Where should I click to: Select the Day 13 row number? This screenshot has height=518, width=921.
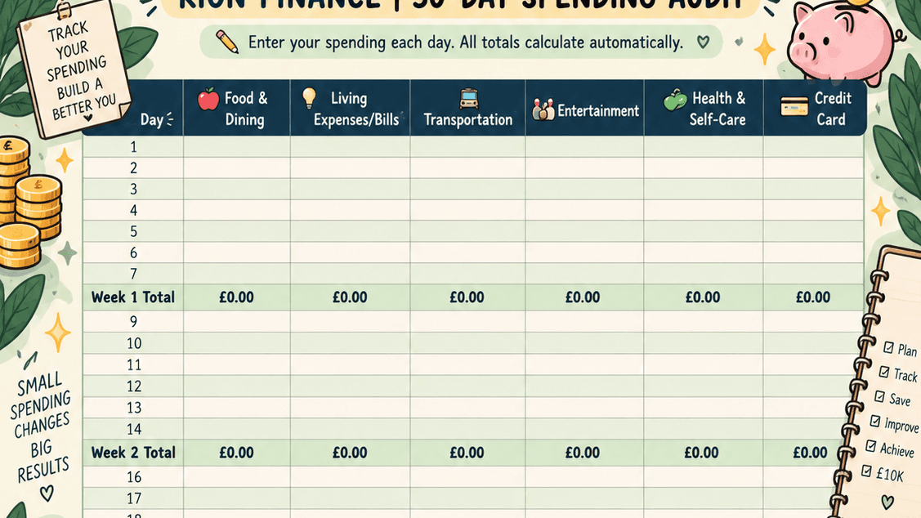pos(134,408)
